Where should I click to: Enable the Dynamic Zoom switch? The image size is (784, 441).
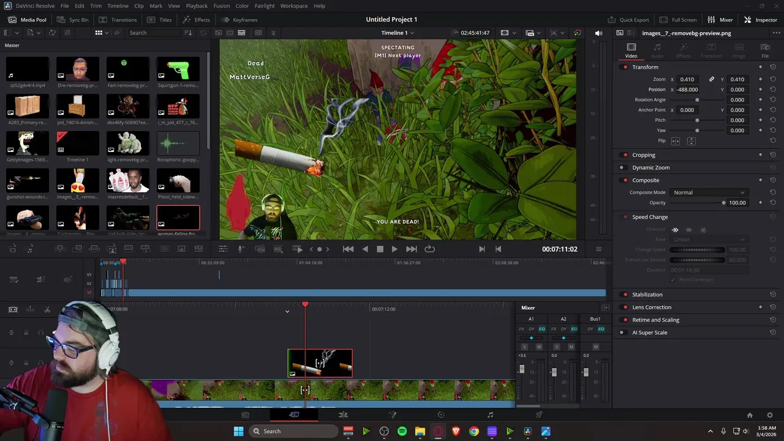pyautogui.click(x=622, y=167)
